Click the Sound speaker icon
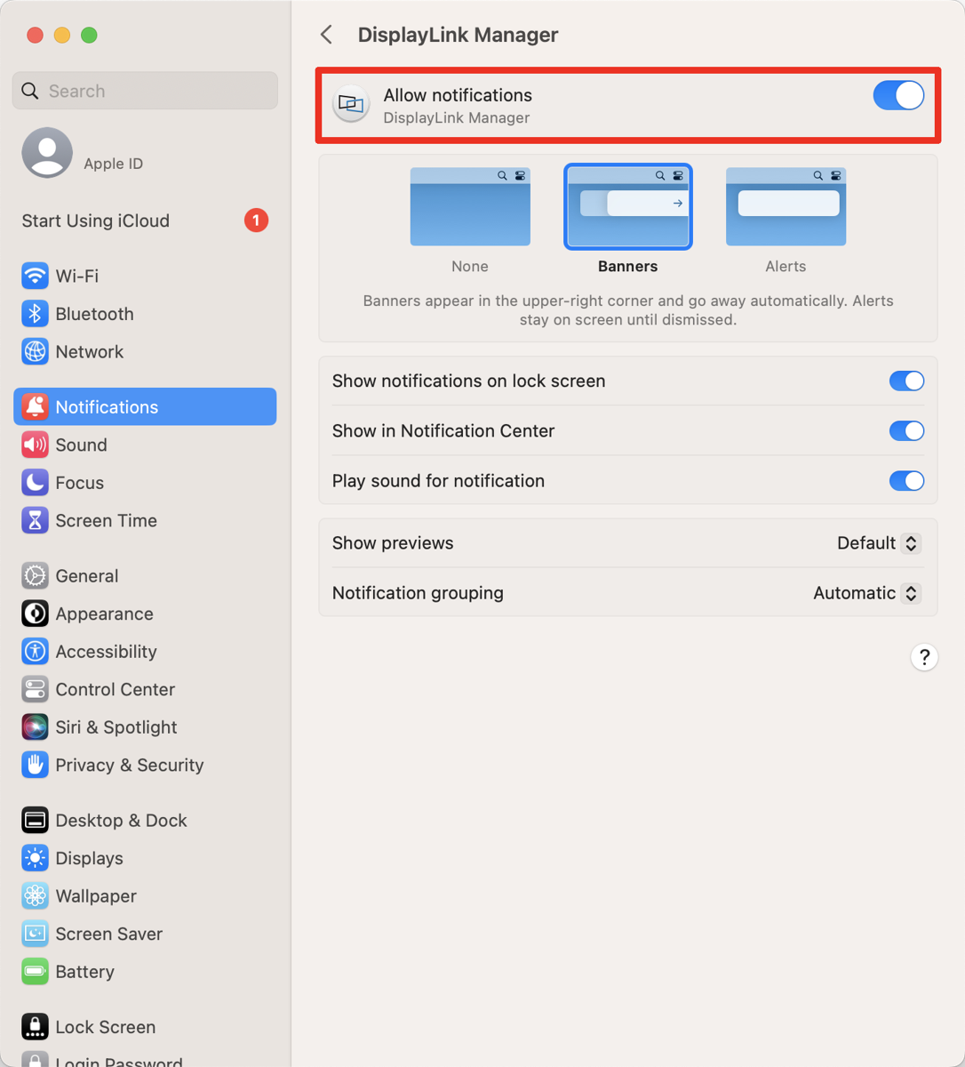This screenshot has height=1067, width=965. pyautogui.click(x=35, y=445)
